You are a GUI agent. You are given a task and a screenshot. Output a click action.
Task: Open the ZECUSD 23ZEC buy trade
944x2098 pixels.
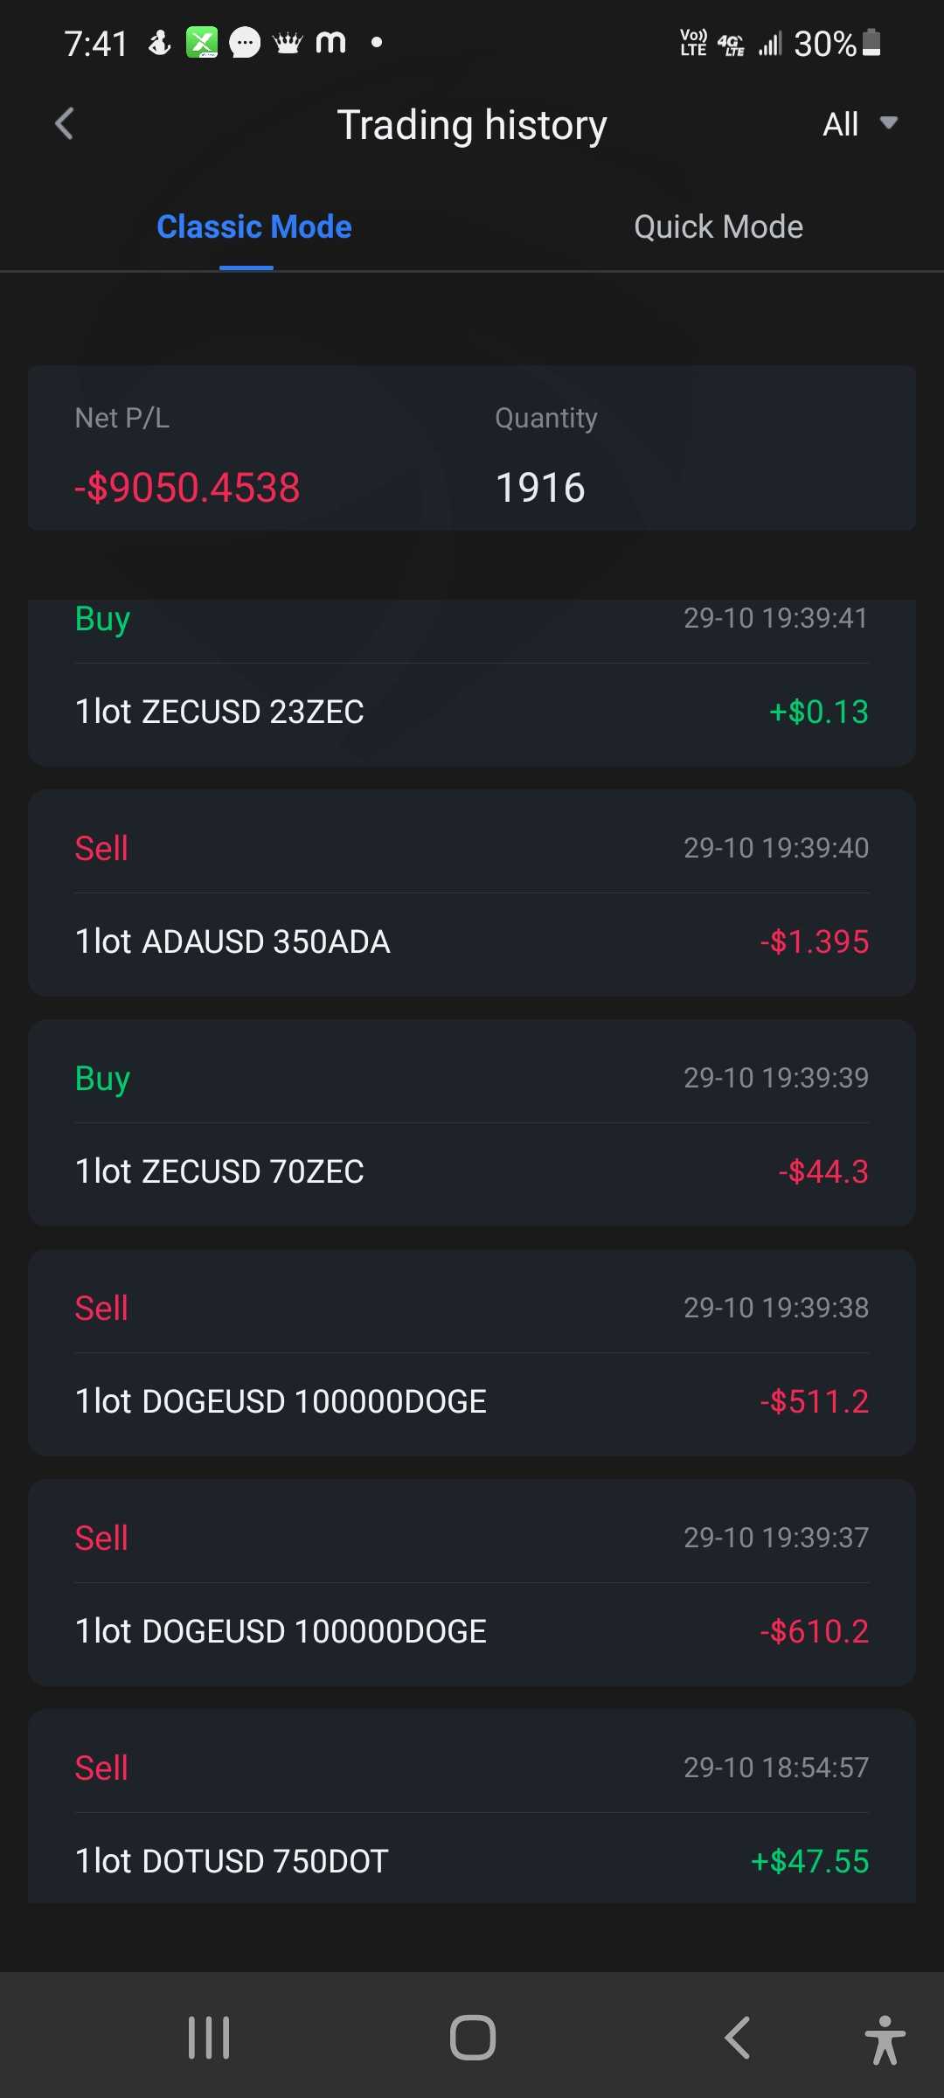[472, 682]
